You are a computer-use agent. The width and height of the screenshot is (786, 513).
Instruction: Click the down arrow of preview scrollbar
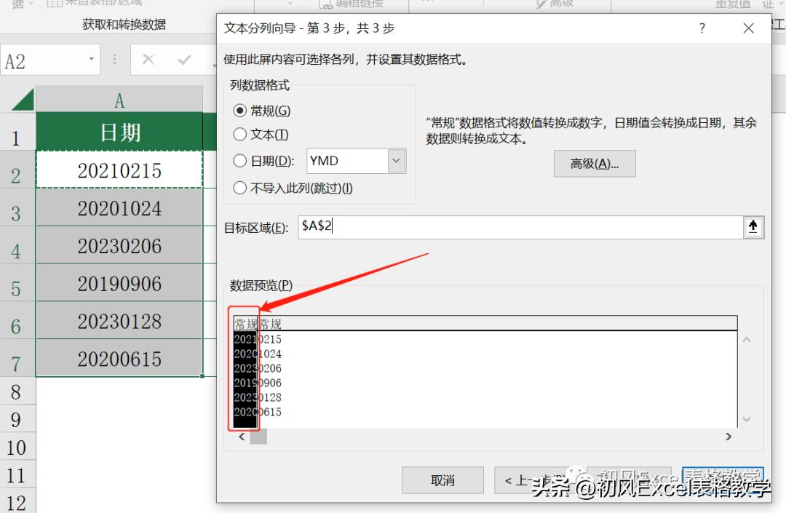[746, 419]
